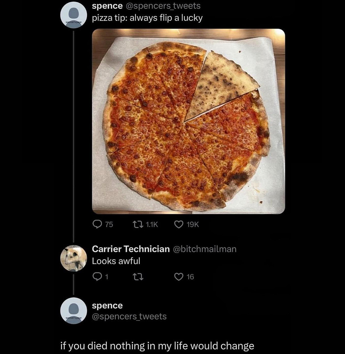
Task: Reply to the "Looks awful" comment
Action: coord(97,277)
